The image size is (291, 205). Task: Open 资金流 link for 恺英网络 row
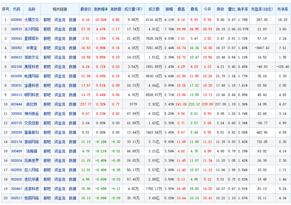(60, 198)
